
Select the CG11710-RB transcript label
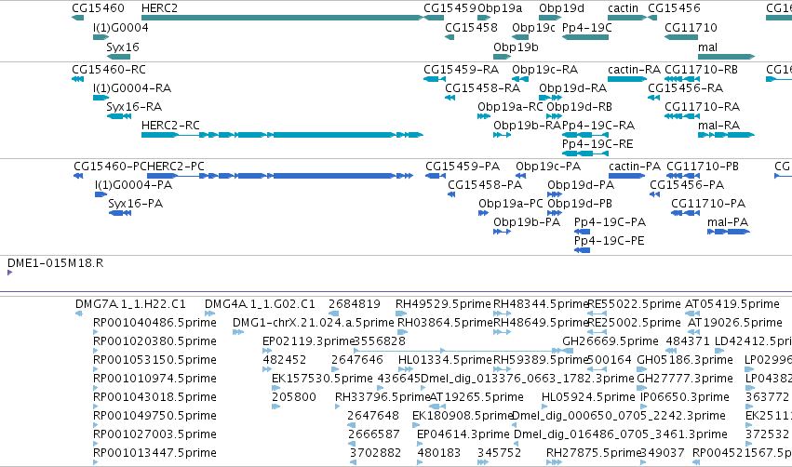coord(701,69)
